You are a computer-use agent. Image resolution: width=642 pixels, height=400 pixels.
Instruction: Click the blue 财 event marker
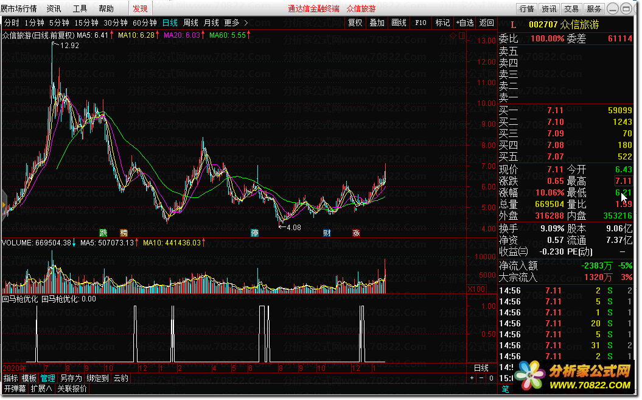tap(327, 233)
